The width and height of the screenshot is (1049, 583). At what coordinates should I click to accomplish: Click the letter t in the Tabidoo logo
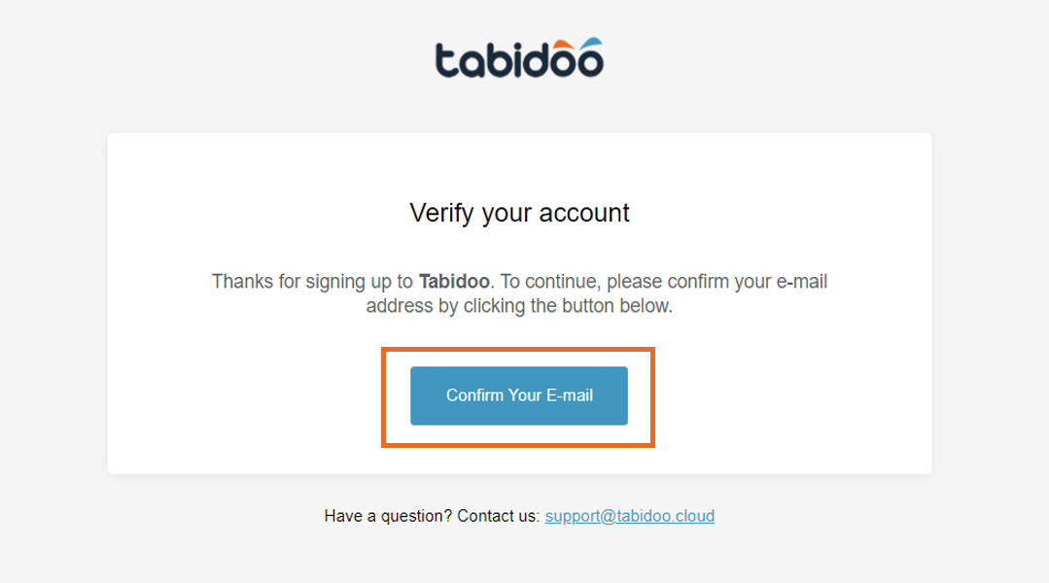pyautogui.click(x=447, y=60)
